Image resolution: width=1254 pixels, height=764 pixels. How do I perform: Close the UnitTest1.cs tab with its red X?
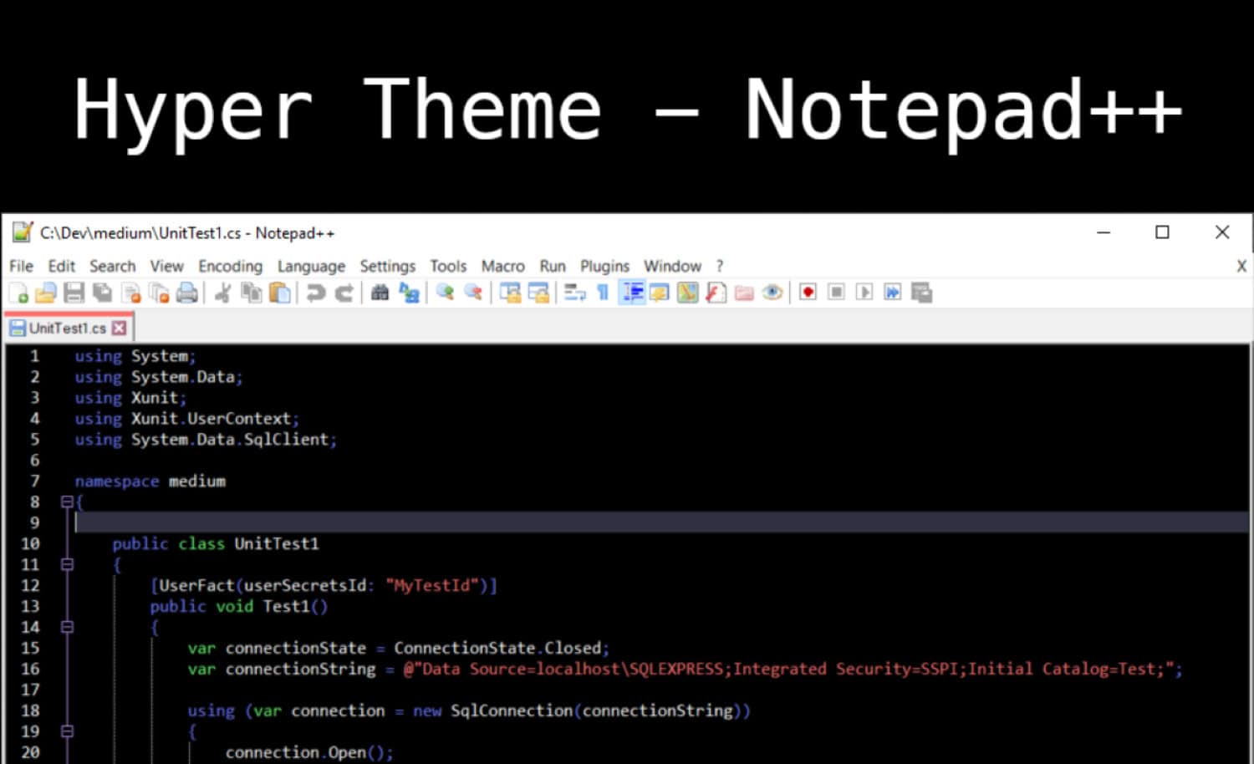[119, 328]
